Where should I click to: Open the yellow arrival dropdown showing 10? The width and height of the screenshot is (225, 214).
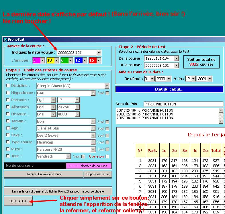coord(57,60)
